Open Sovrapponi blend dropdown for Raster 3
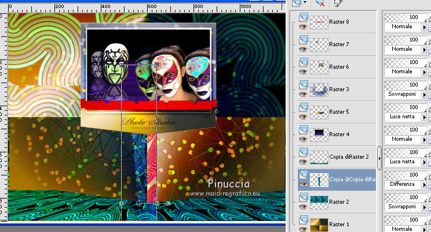Image resolution: width=431 pixels, height=232 pixels. (424, 95)
